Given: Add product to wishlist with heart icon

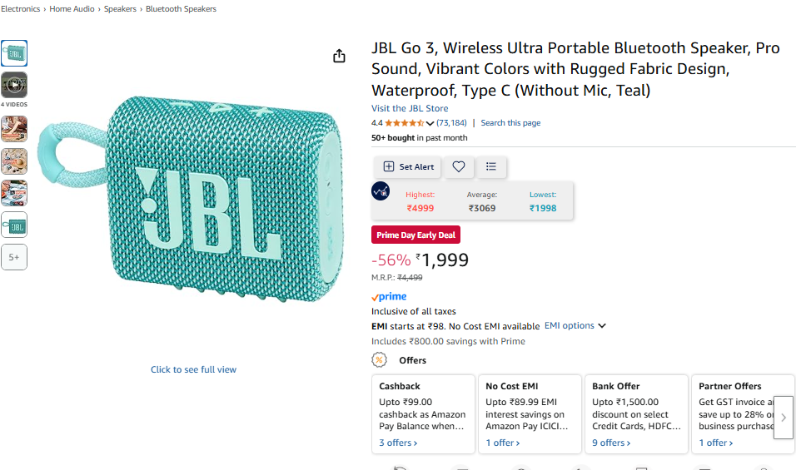Looking at the screenshot, I should tap(459, 167).
